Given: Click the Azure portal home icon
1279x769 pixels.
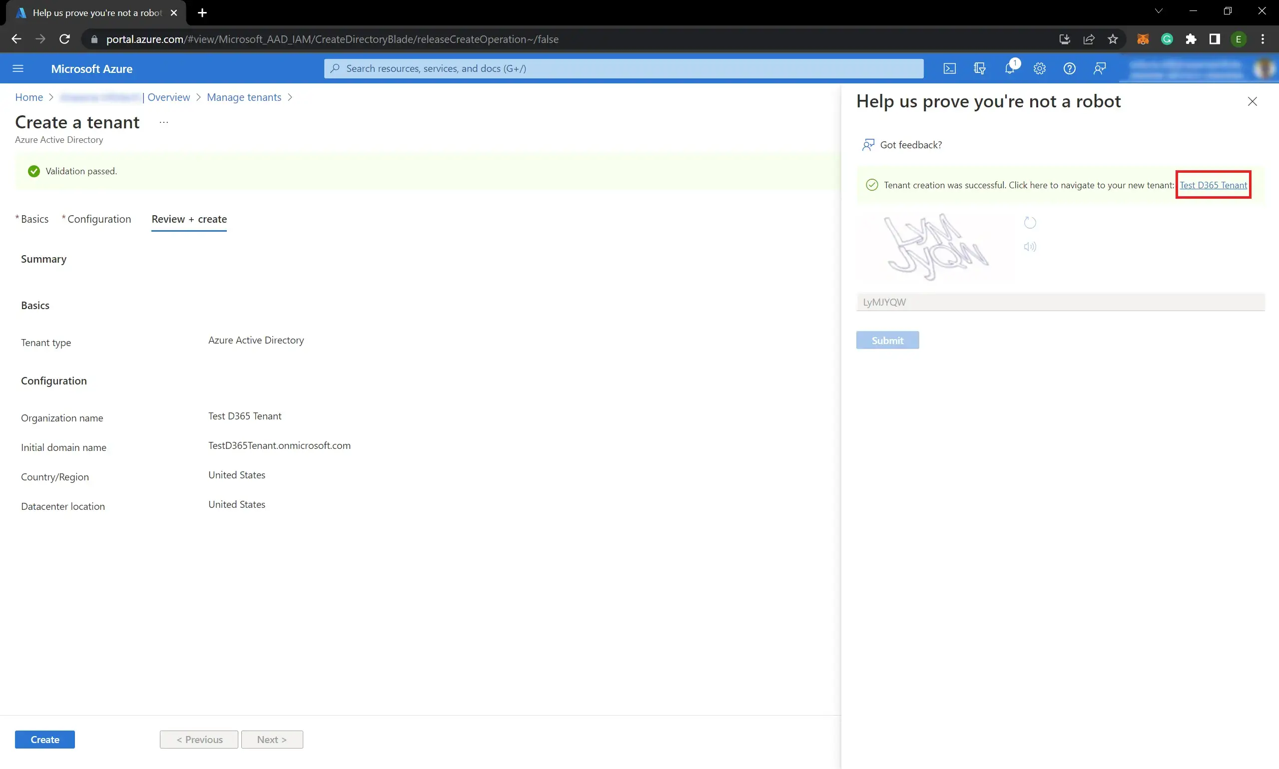Looking at the screenshot, I should (x=29, y=96).
